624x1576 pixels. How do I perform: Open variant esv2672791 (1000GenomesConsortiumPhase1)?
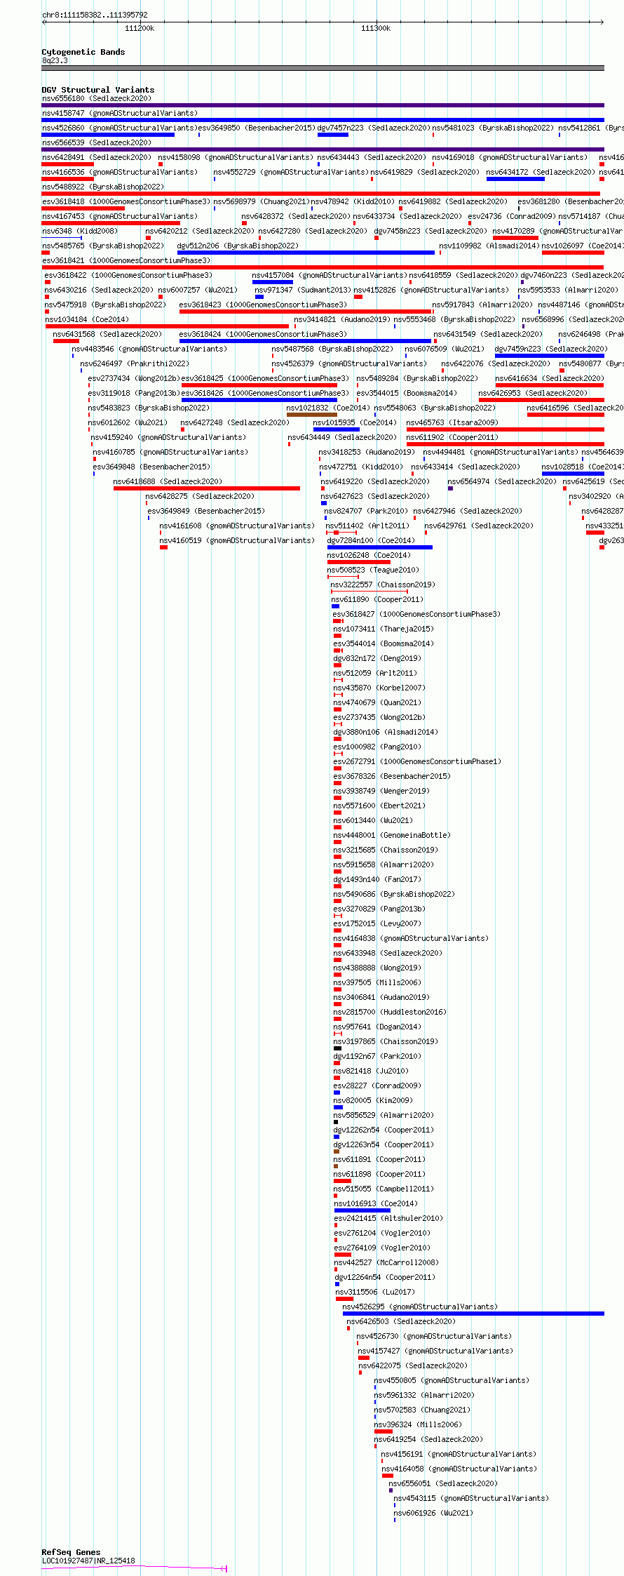click(417, 761)
